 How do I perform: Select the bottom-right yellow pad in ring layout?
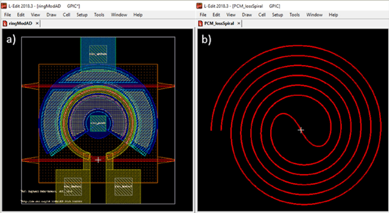pyautogui.click(x=123, y=186)
